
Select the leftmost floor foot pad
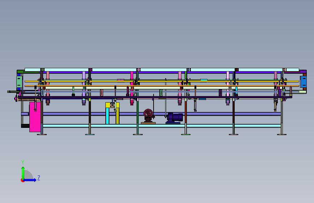tap(42, 134)
